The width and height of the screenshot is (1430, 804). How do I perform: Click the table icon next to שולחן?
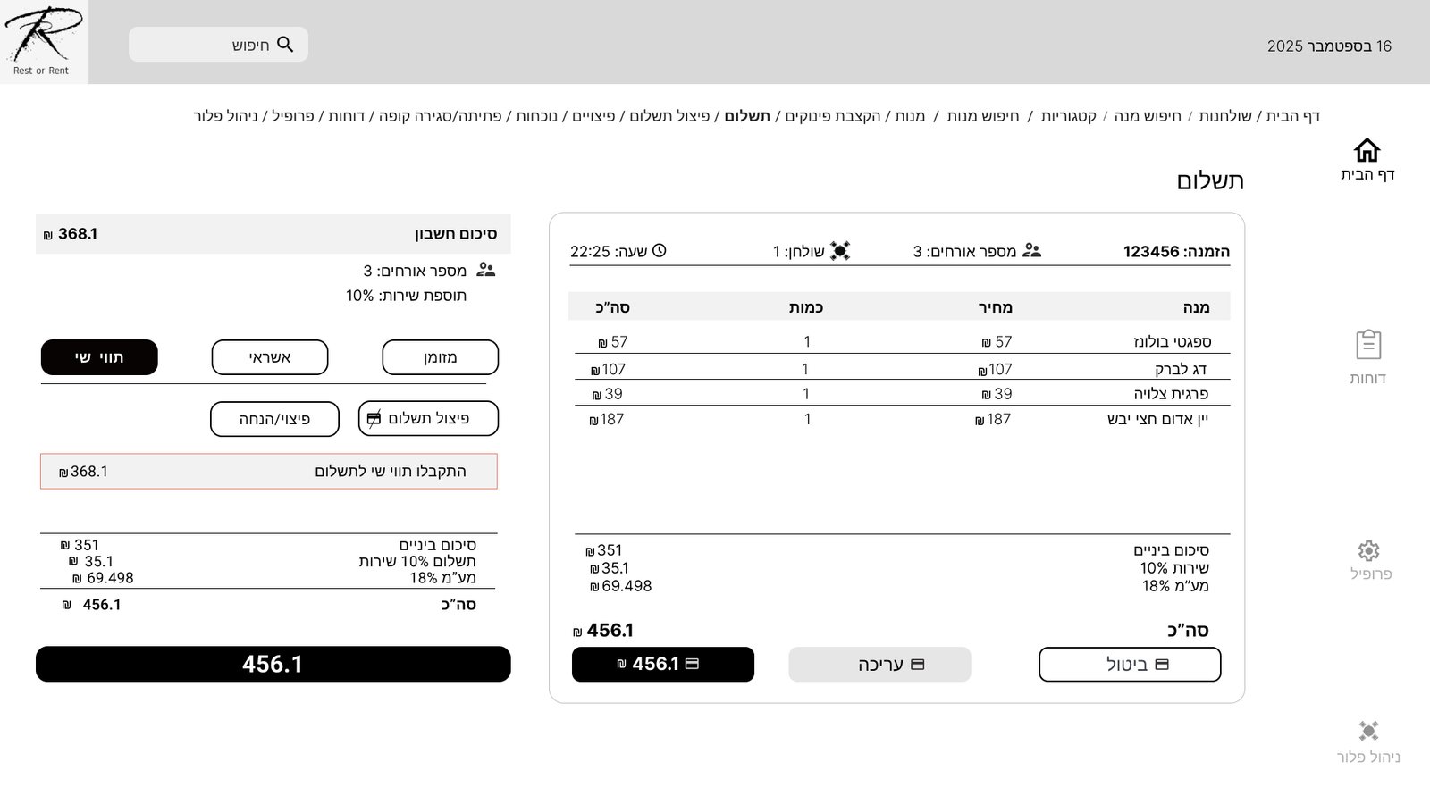(839, 251)
